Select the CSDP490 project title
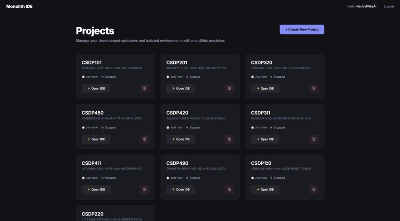The width and height of the screenshot is (400, 221). (177, 163)
